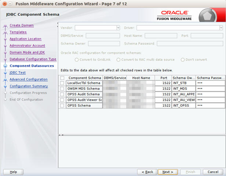Image resolution: width=226 pixels, height=176 pixels.
Task: Click the Host Name input field
Action: tap(161, 36)
